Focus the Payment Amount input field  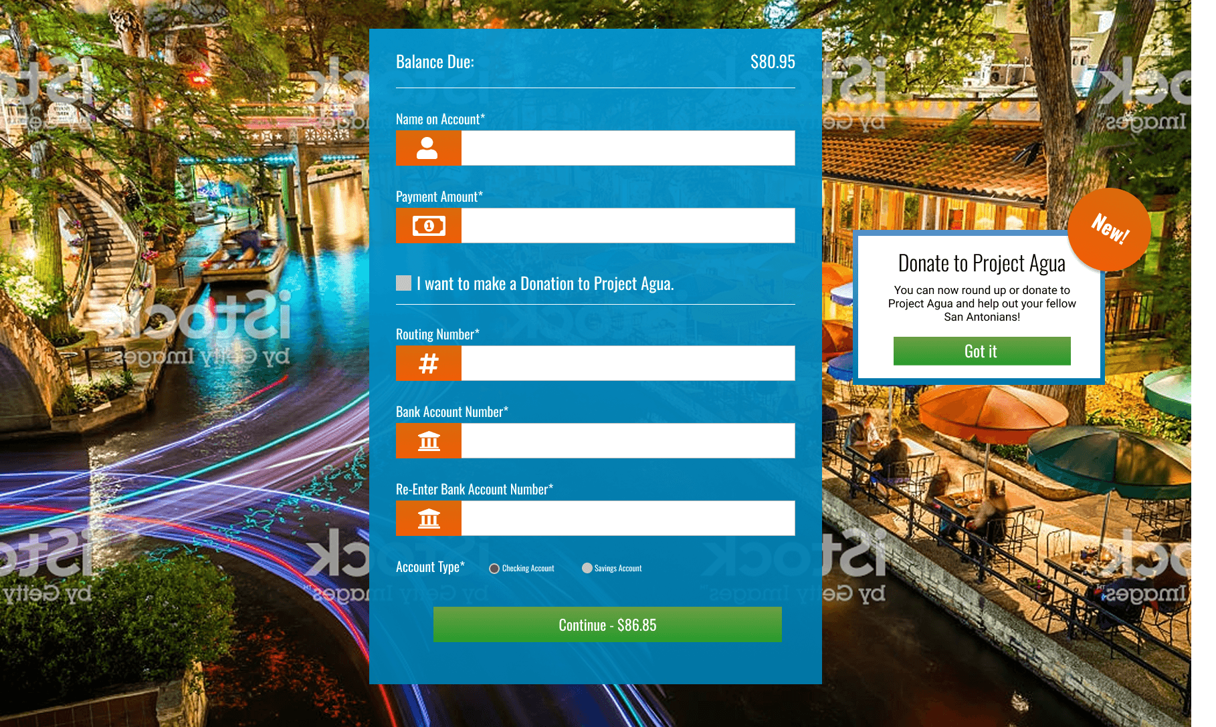[628, 225]
